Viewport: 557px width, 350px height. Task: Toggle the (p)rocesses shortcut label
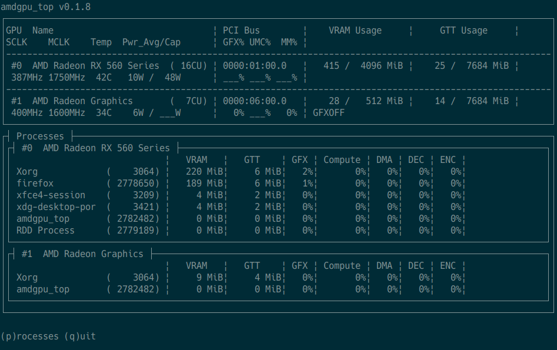point(30,336)
